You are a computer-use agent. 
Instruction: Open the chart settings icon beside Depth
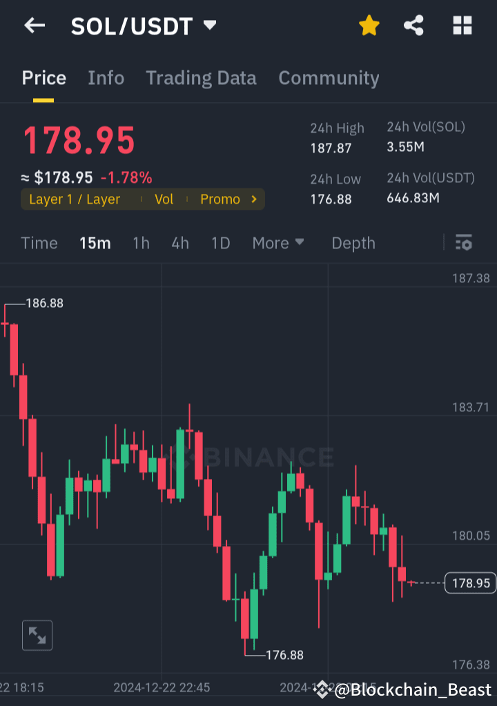pyautogui.click(x=463, y=243)
